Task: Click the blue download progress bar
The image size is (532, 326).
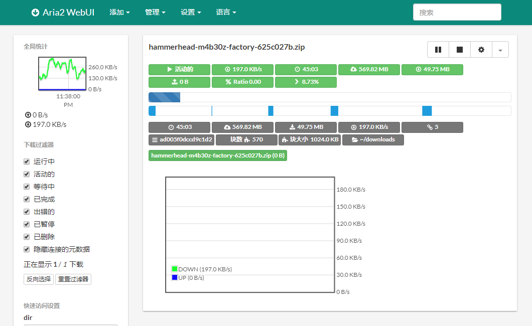Action: 163,97
